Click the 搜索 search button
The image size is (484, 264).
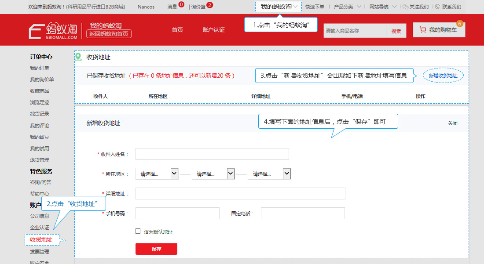pyautogui.click(x=396, y=31)
